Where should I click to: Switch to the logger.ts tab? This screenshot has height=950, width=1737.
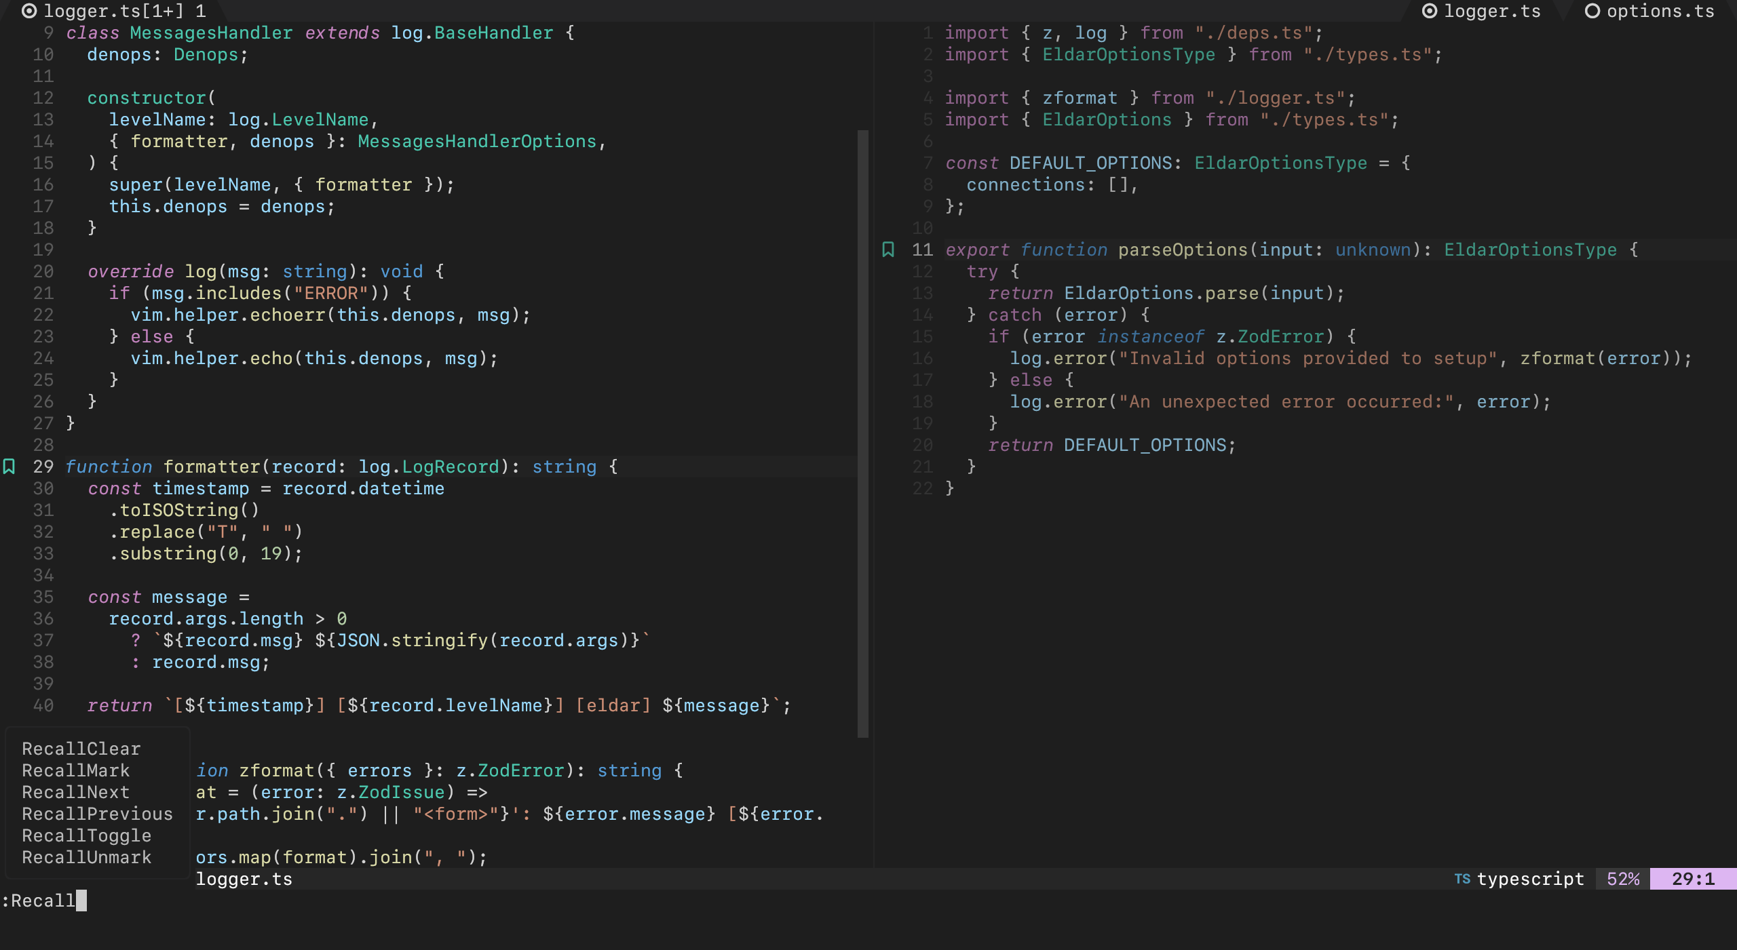(1491, 11)
